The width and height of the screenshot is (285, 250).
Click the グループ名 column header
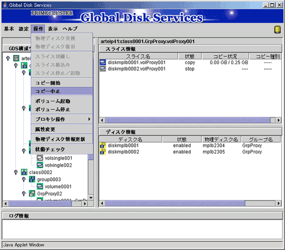click(x=261, y=139)
